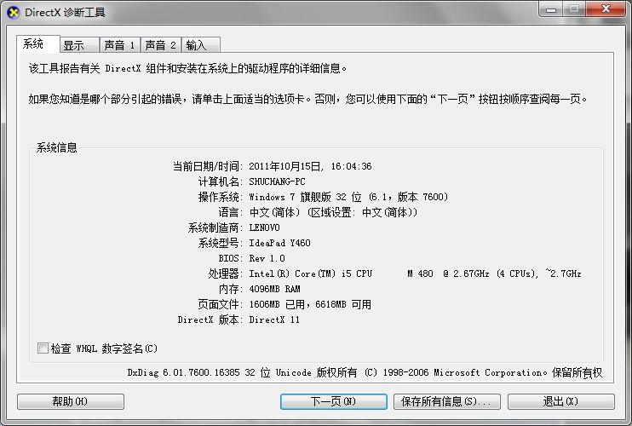This screenshot has height=426, width=632.
Task: Click the 4096MB RAM memory value
Action: (x=273, y=289)
